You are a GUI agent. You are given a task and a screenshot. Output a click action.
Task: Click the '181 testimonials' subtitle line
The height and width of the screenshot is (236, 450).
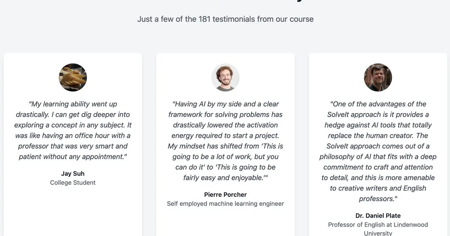click(x=225, y=19)
